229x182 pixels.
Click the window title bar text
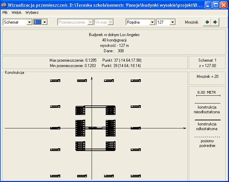point(105,5)
